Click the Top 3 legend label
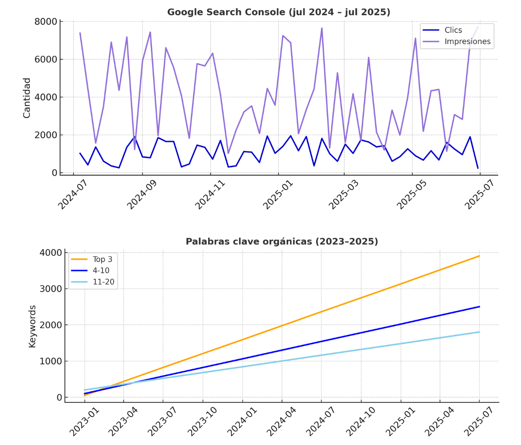This screenshot has width=521, height=445. pyautogui.click(x=102, y=259)
